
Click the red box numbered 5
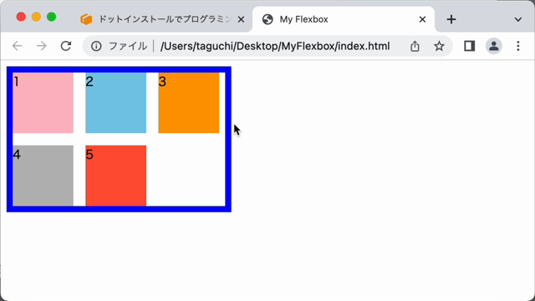coord(116,176)
